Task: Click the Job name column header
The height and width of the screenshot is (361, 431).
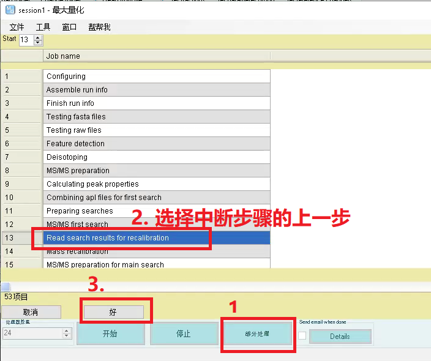Action: (156, 56)
